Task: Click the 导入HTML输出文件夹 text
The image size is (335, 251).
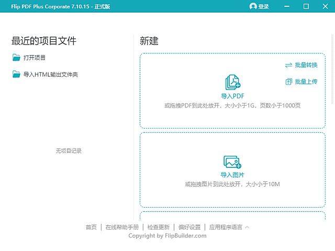Action: click(51, 75)
